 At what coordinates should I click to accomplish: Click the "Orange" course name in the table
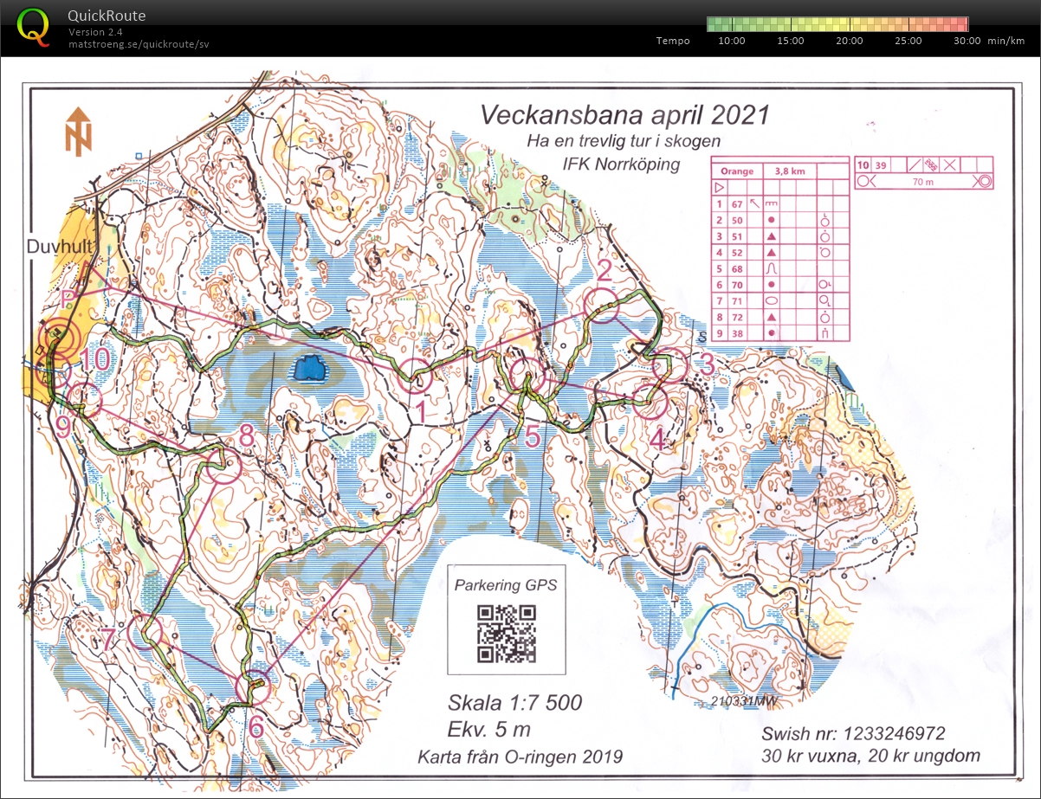pyautogui.click(x=737, y=171)
